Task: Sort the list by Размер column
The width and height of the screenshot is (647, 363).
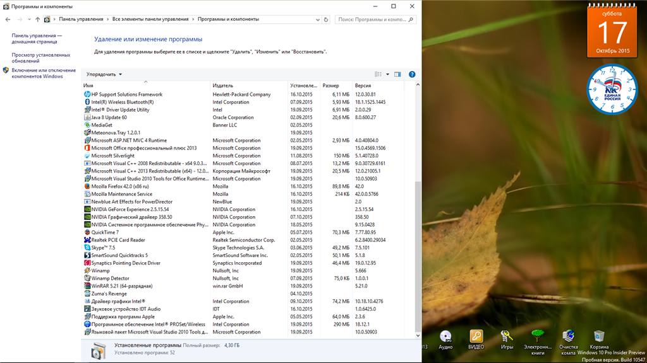Action: 336,86
